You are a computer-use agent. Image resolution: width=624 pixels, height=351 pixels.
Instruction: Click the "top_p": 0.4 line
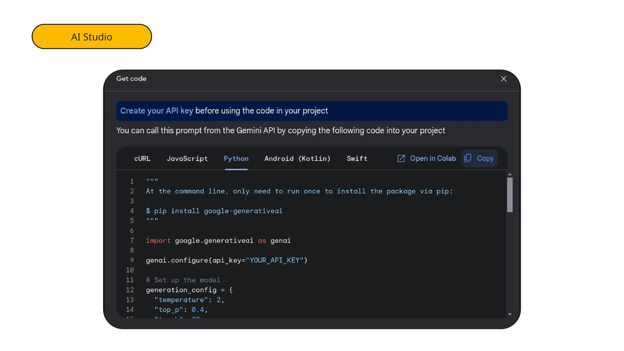tap(181, 310)
